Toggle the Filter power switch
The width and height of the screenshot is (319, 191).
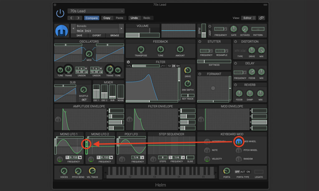pyautogui.click(x=128, y=62)
